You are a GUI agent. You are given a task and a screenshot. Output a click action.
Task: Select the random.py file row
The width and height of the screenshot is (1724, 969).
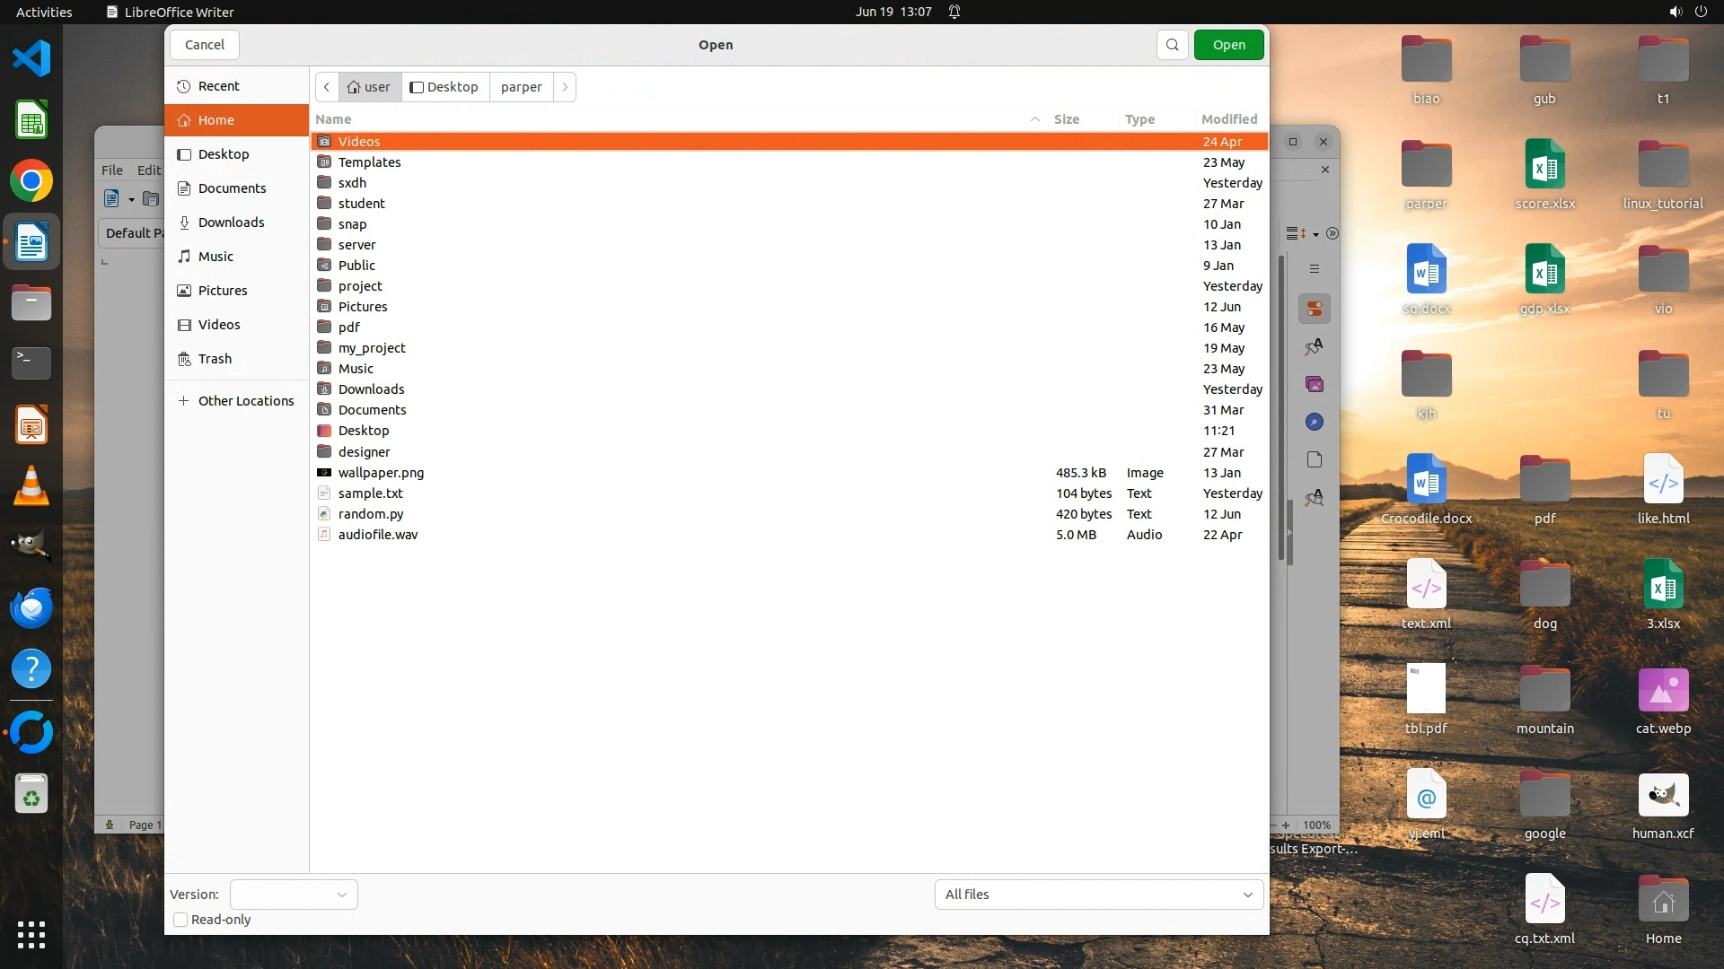tap(370, 514)
